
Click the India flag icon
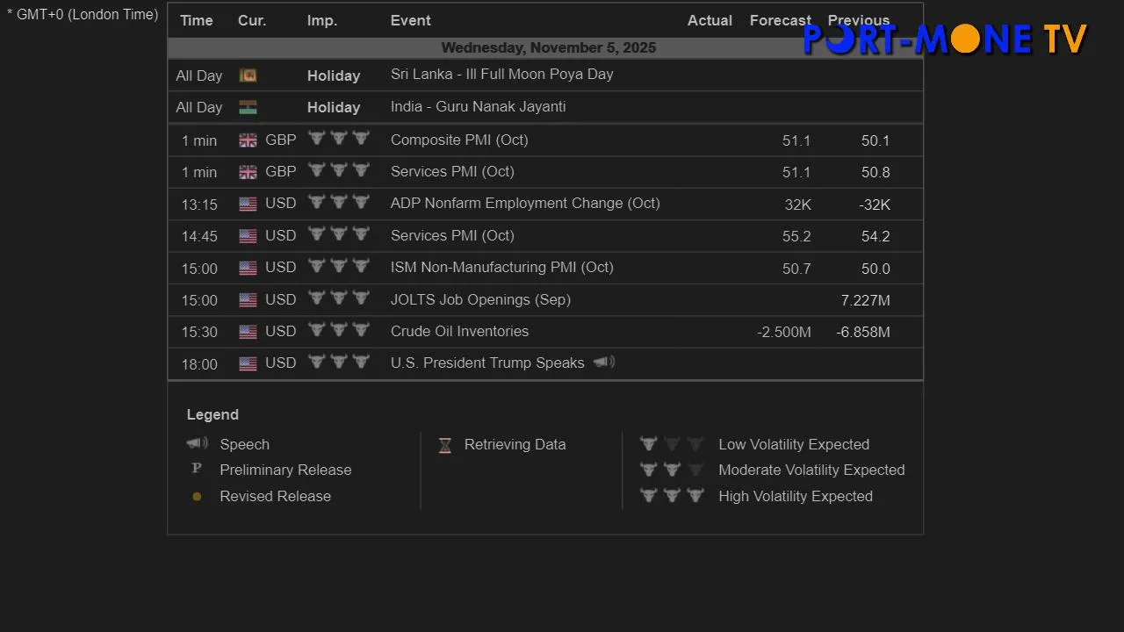pyautogui.click(x=249, y=107)
